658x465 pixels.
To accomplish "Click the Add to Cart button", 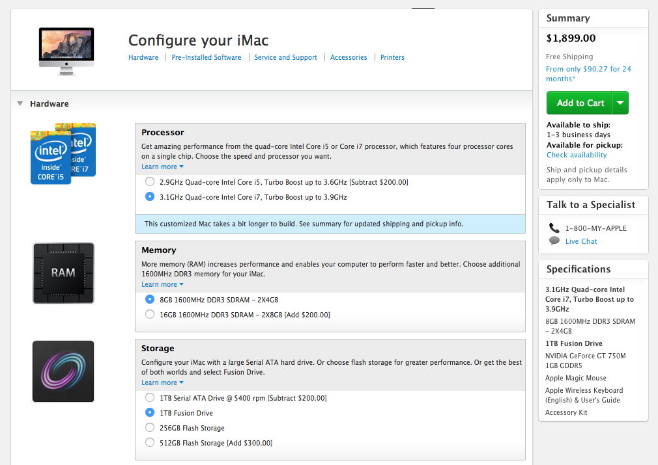I will [x=580, y=103].
